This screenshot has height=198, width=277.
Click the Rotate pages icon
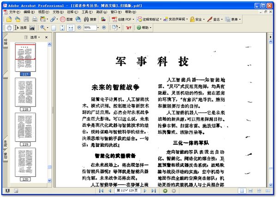point(114,28)
